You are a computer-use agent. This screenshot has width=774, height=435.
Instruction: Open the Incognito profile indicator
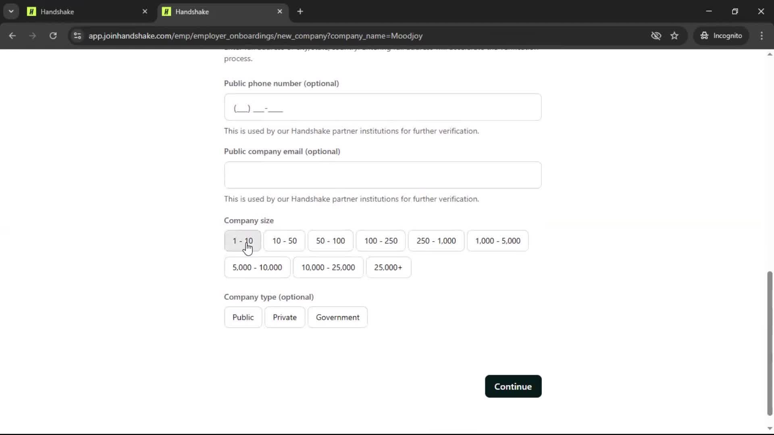coord(721,36)
